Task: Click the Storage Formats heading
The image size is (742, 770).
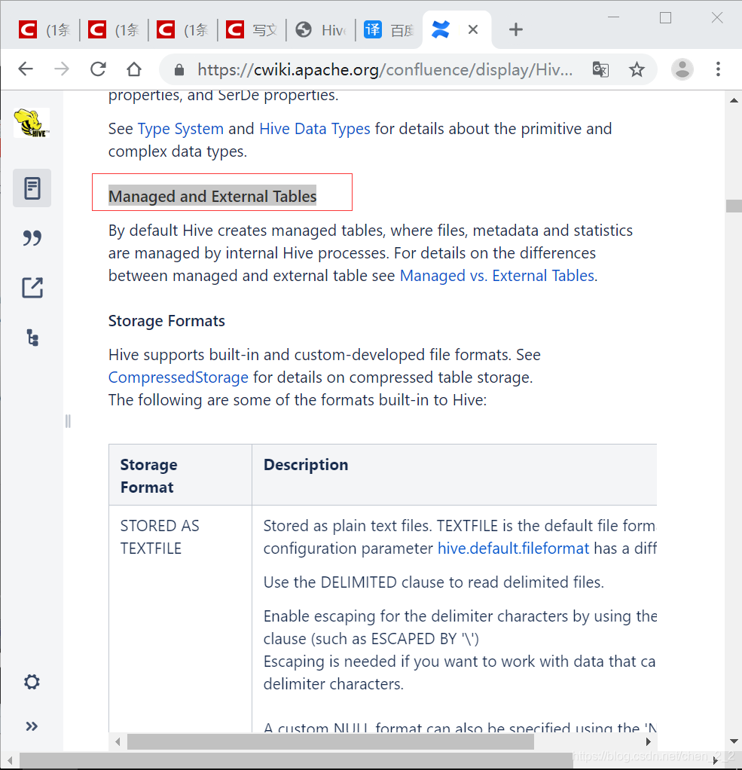Action: point(166,321)
